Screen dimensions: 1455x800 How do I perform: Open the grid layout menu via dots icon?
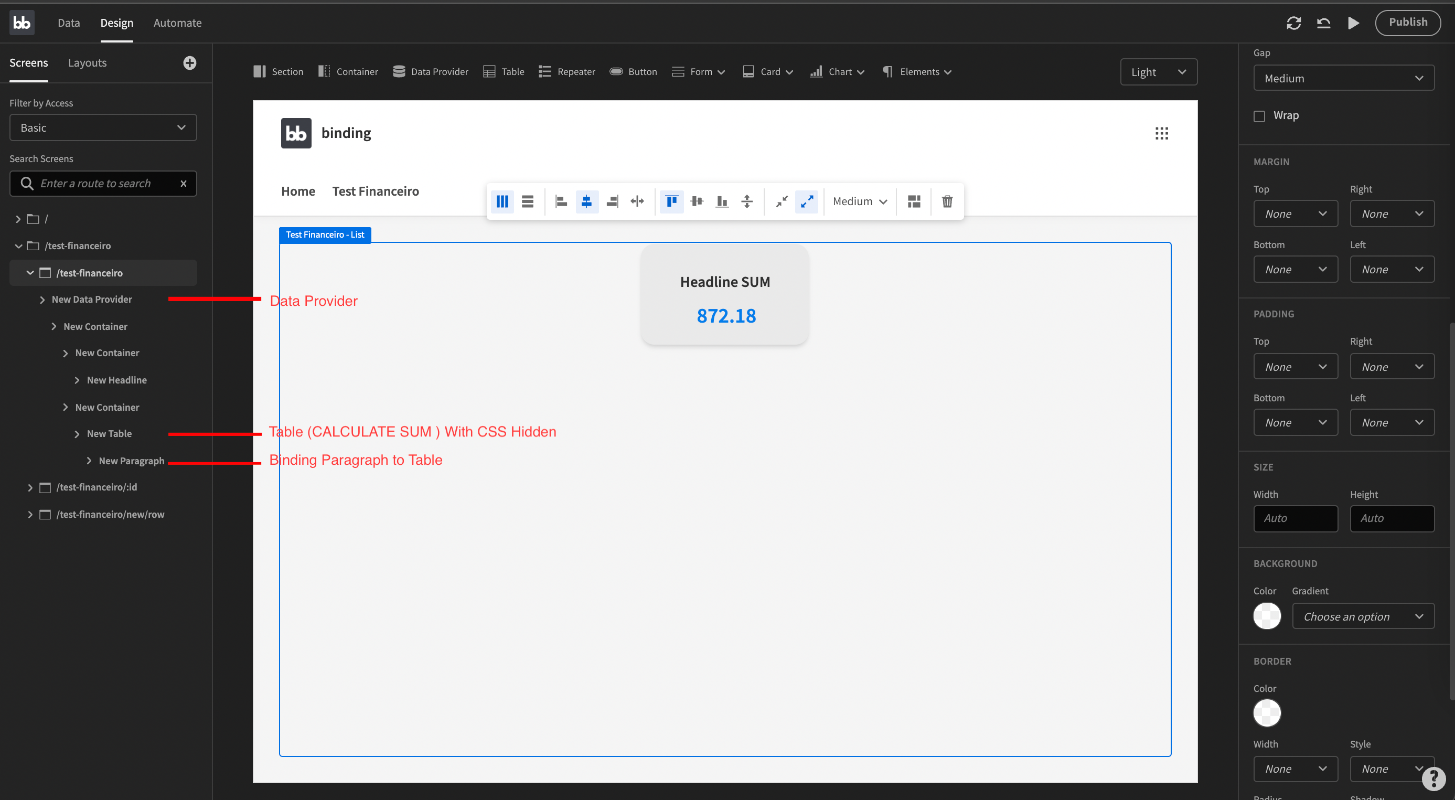pyautogui.click(x=1162, y=133)
